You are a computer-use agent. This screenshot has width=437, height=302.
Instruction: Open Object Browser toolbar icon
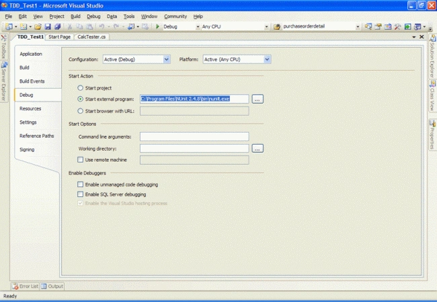388,26
